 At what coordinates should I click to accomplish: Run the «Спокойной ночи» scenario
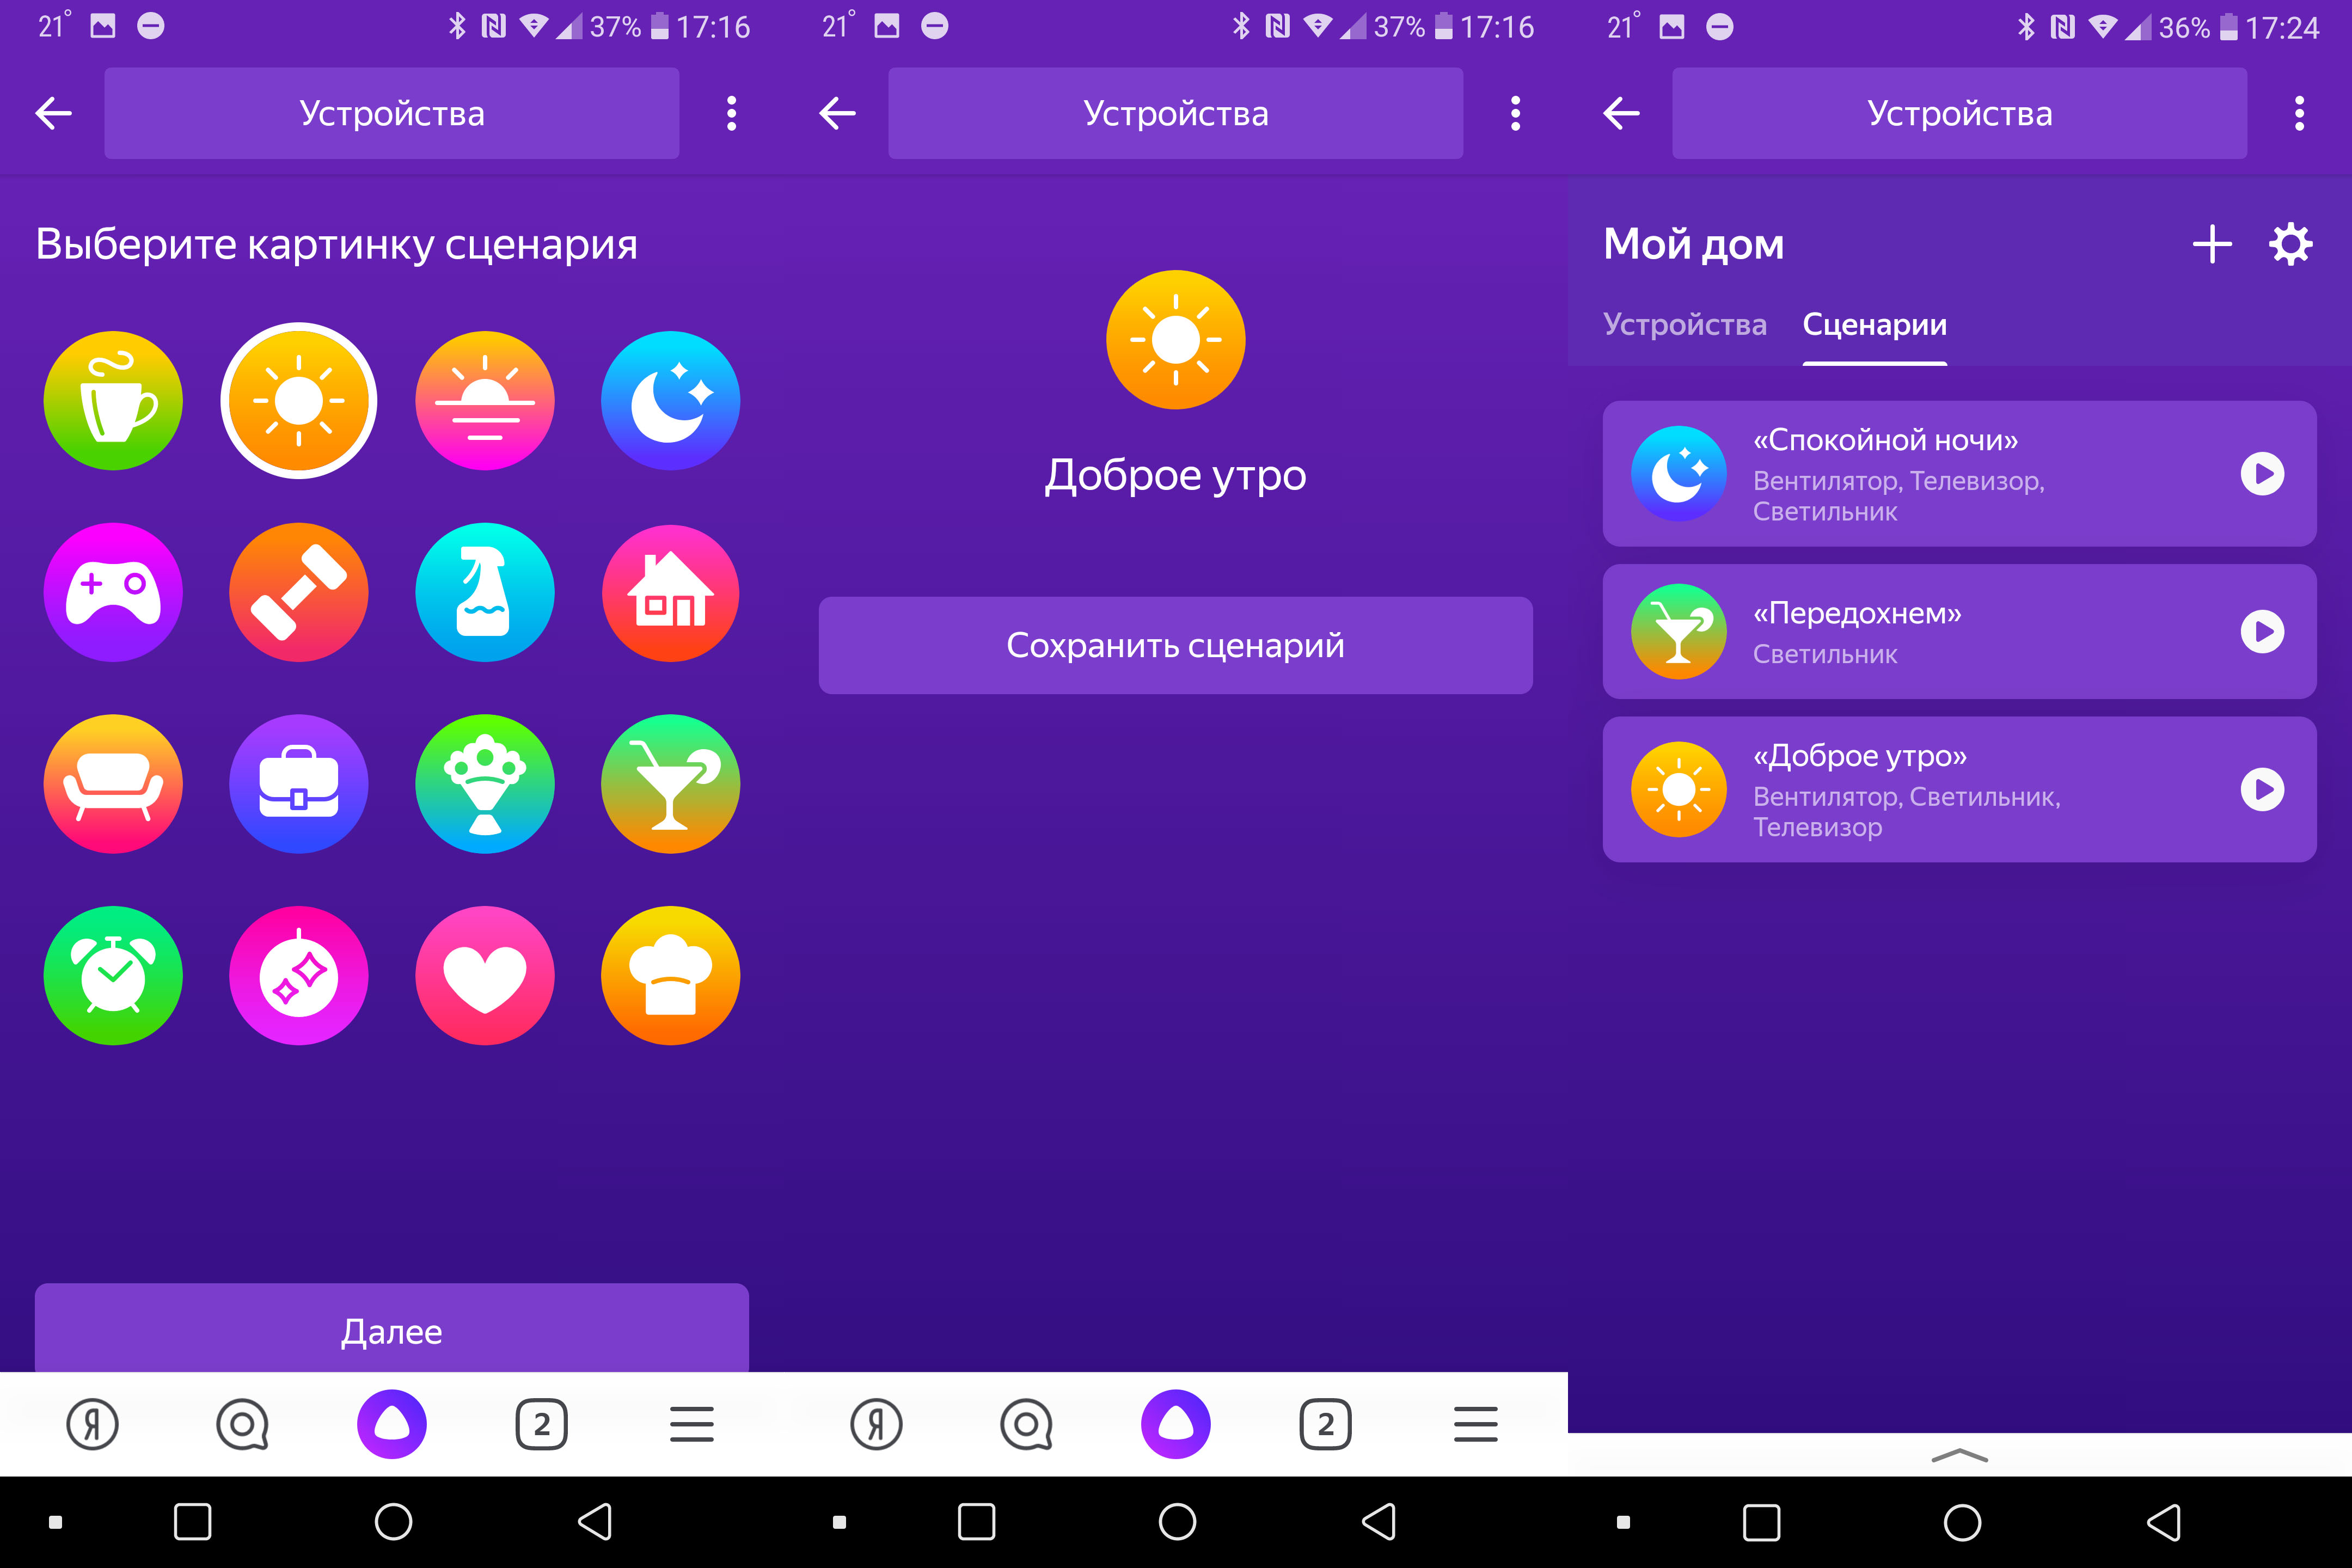point(2262,474)
